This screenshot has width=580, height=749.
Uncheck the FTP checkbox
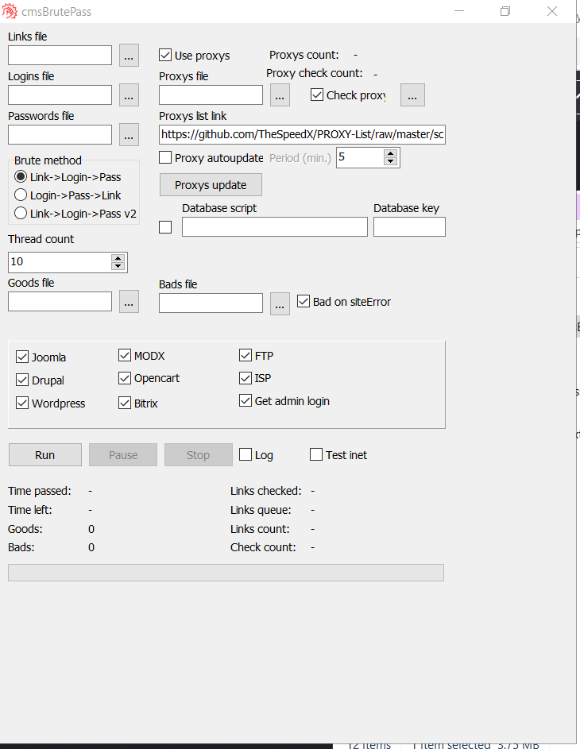coord(246,355)
